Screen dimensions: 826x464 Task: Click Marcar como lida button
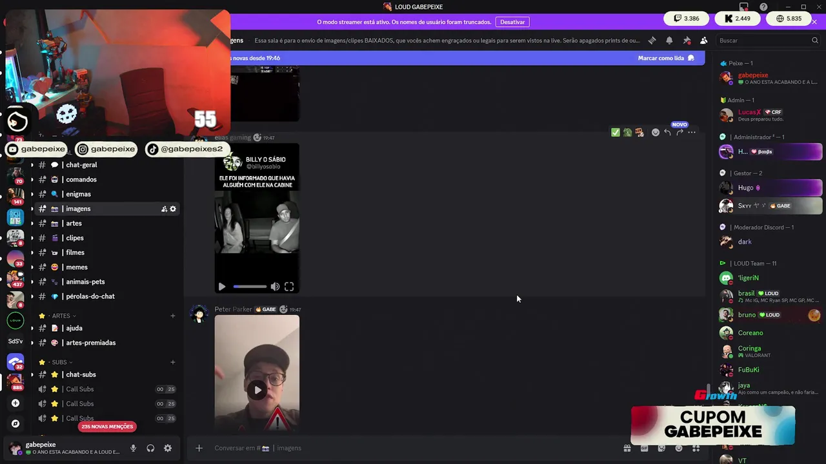(666, 58)
